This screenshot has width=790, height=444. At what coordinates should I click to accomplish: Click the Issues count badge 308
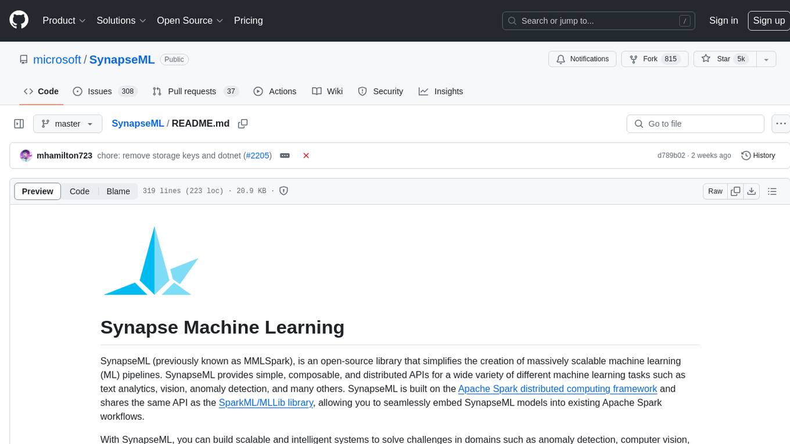click(x=128, y=91)
